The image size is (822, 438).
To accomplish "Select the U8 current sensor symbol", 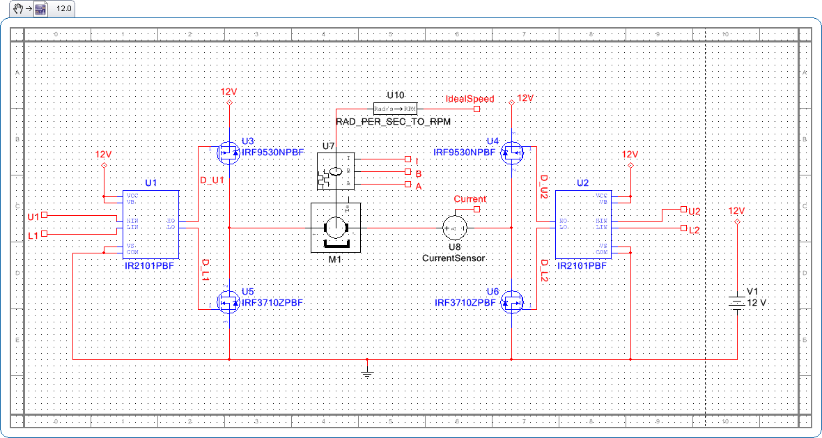I will pyautogui.click(x=454, y=228).
